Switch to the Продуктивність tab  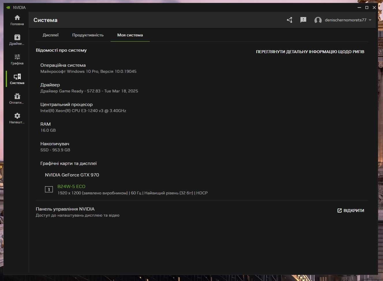[88, 35]
